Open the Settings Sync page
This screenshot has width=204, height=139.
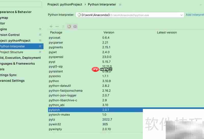(8, 75)
